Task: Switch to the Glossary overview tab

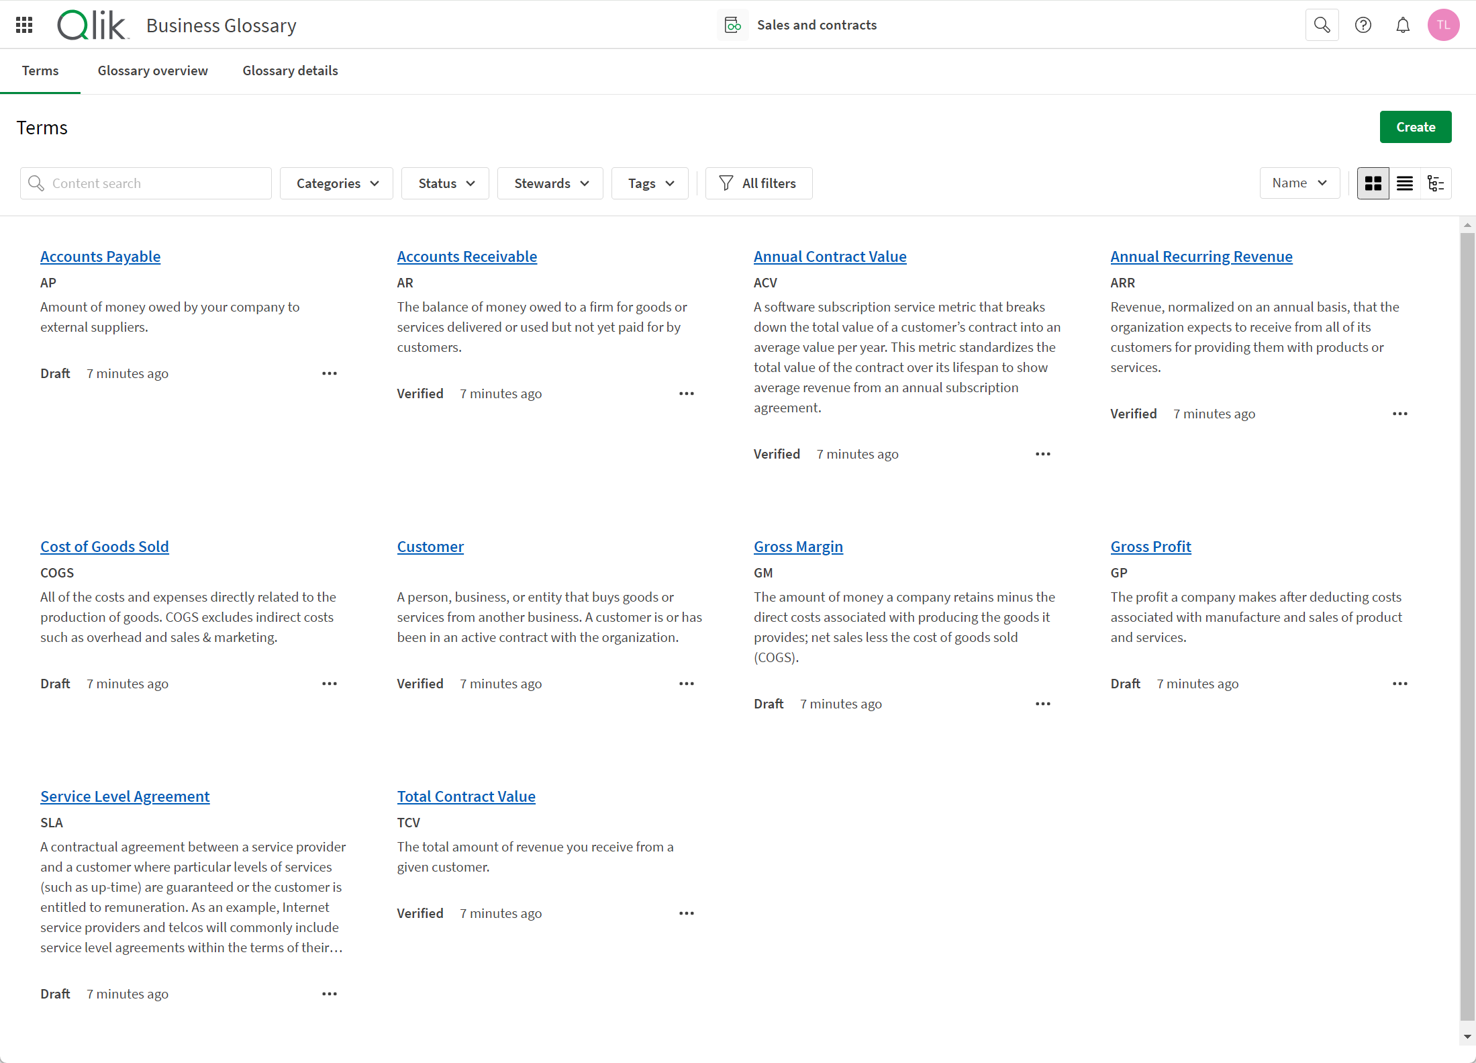Action: [152, 71]
